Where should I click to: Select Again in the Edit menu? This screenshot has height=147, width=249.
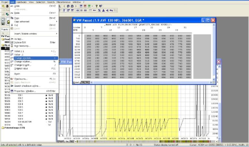coord(34,74)
